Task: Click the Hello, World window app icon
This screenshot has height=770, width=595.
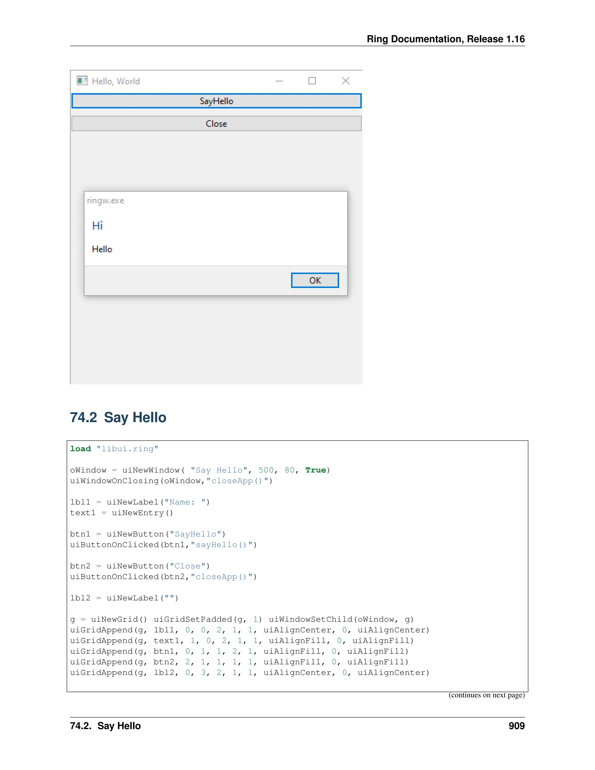Action: [x=82, y=81]
